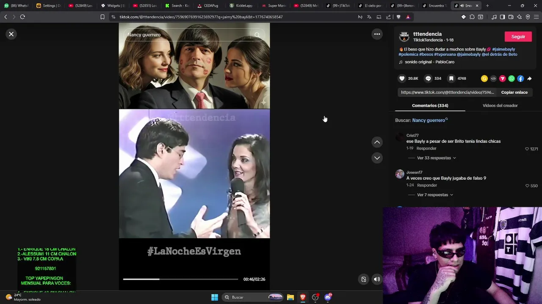Click the search icon in the video search bar
The image size is (542, 304).
(257, 35)
